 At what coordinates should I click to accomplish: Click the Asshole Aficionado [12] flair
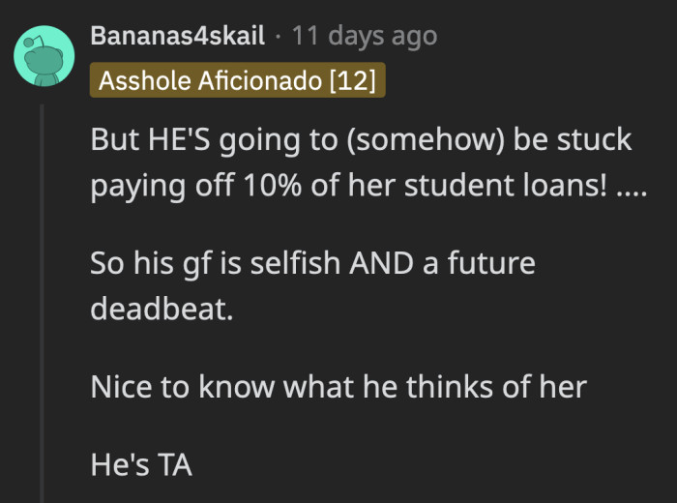click(238, 80)
